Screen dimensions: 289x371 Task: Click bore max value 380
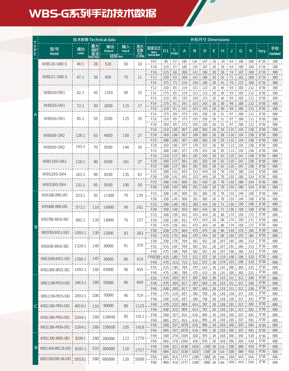(x=96, y=359)
